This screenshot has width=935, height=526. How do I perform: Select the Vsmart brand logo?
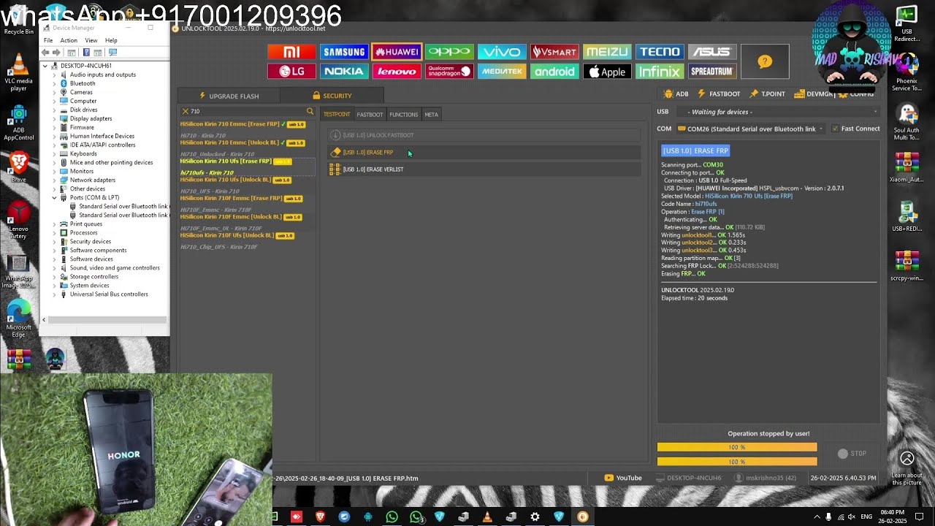554,52
